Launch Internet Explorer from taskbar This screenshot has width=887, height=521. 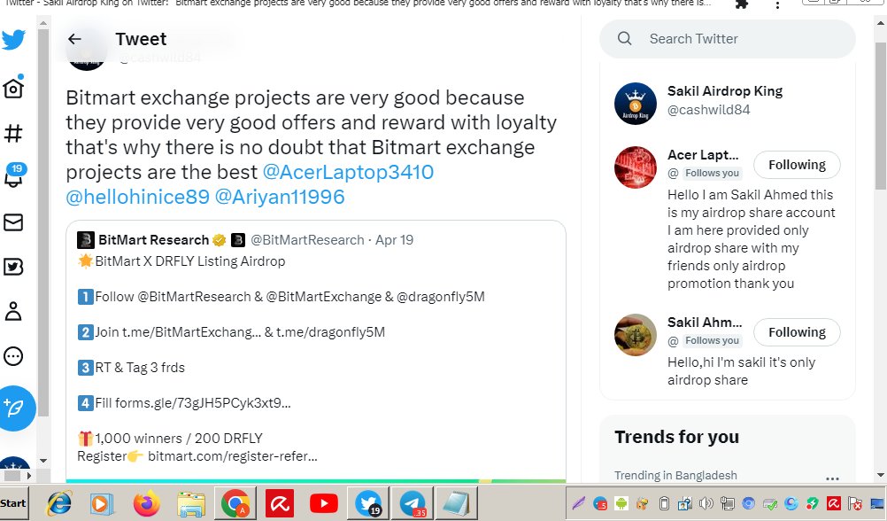(58, 503)
